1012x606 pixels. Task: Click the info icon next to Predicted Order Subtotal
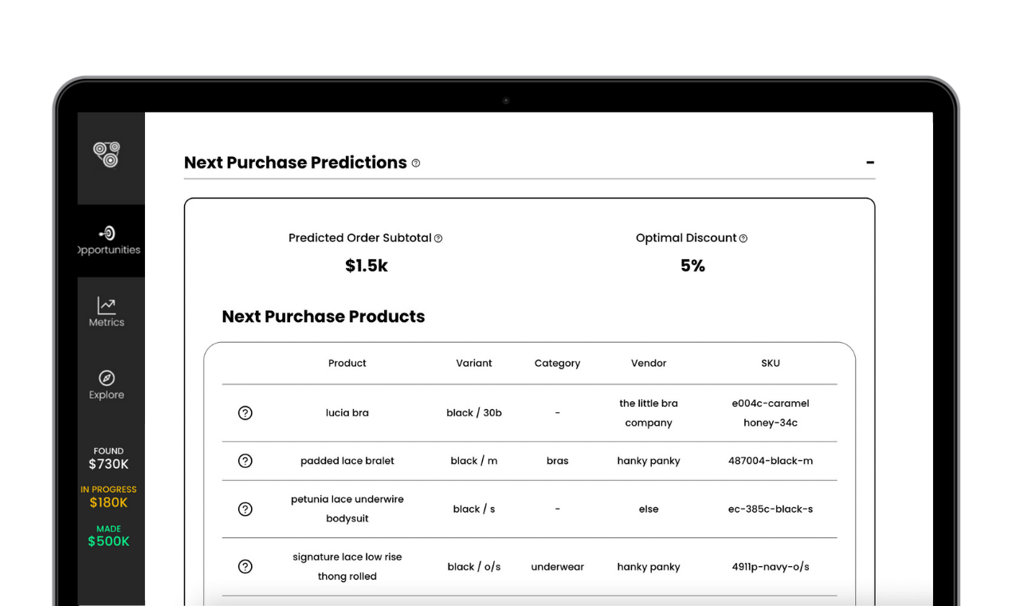tap(438, 238)
